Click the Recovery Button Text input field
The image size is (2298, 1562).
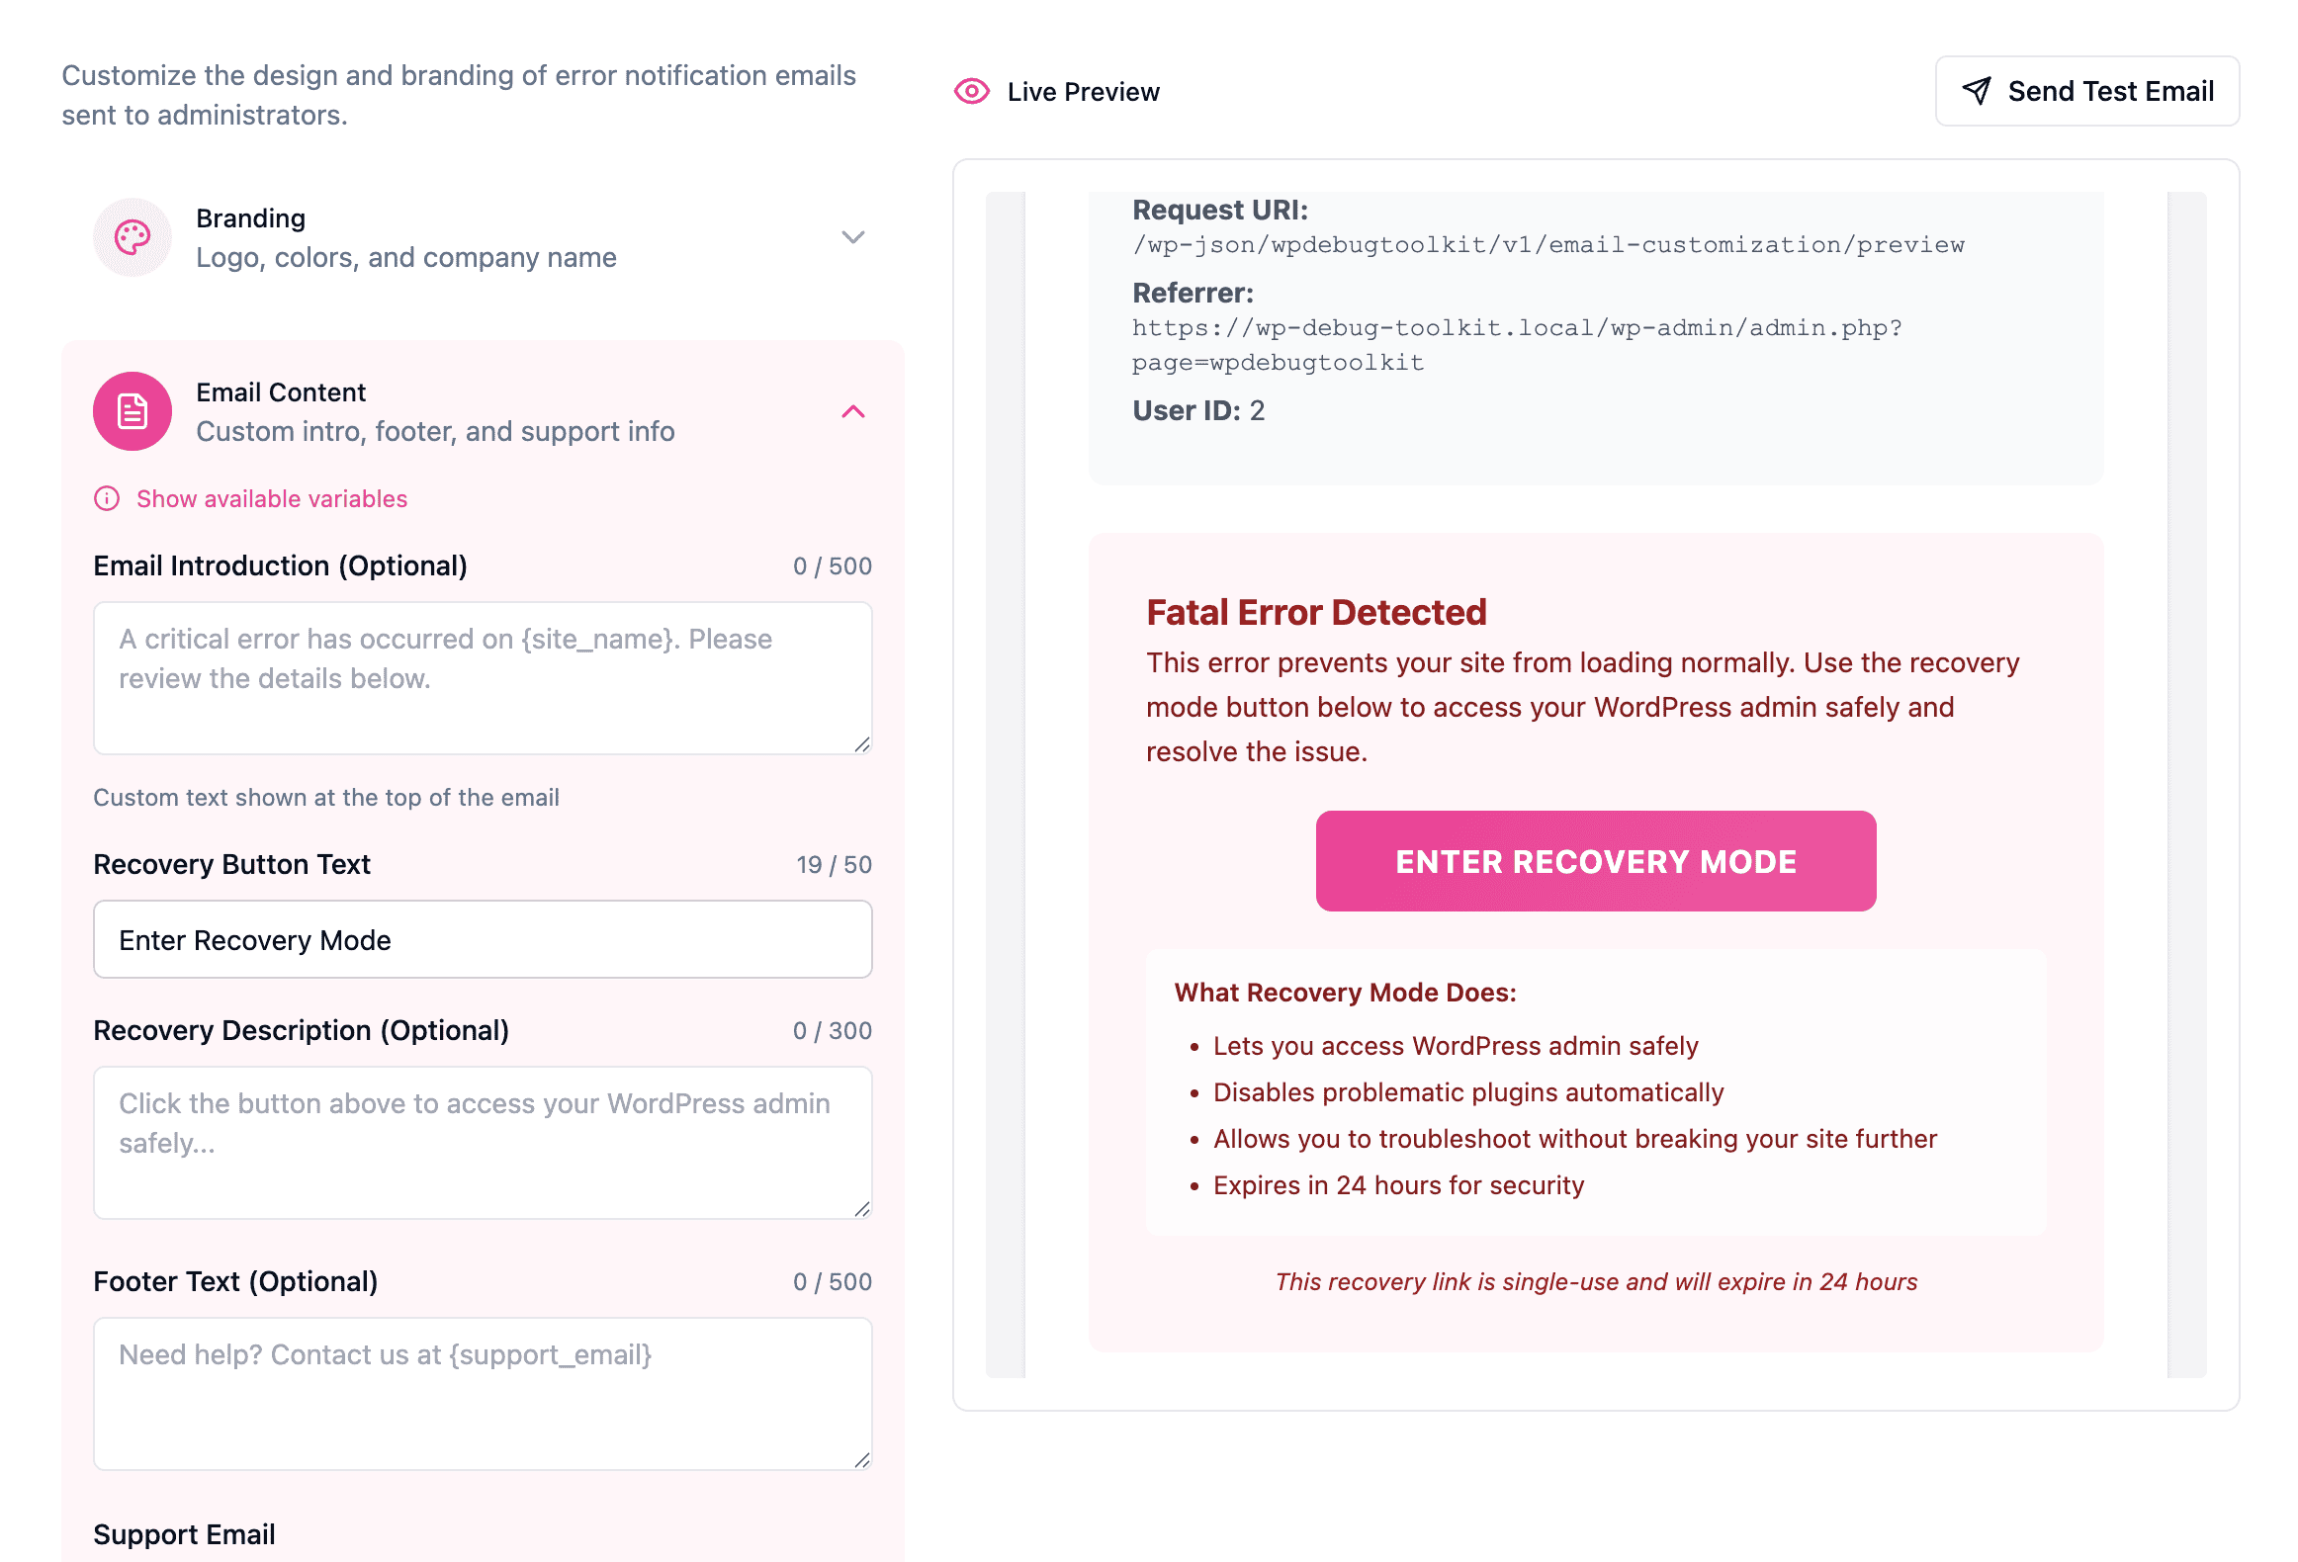[483, 939]
